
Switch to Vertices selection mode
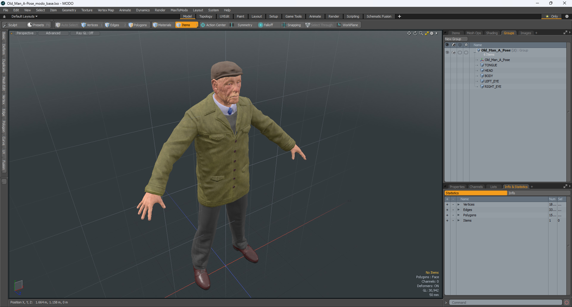coord(91,25)
